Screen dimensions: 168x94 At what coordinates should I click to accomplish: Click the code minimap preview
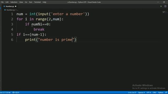(165, 12)
